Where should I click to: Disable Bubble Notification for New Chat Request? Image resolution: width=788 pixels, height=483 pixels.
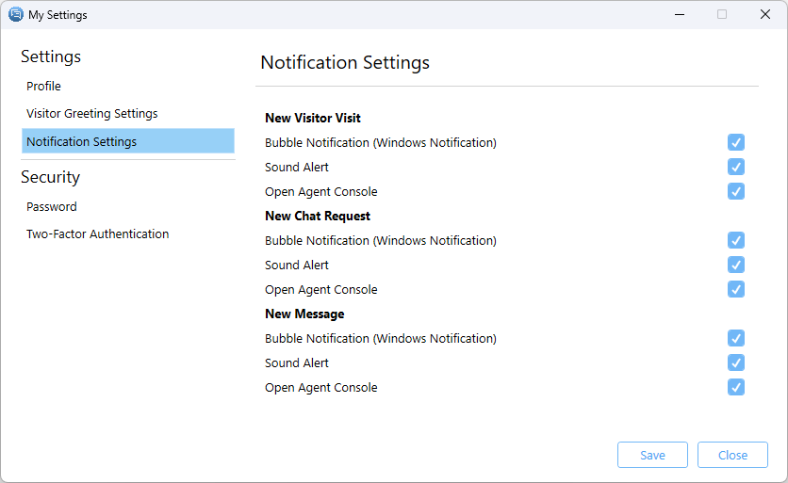tap(736, 240)
